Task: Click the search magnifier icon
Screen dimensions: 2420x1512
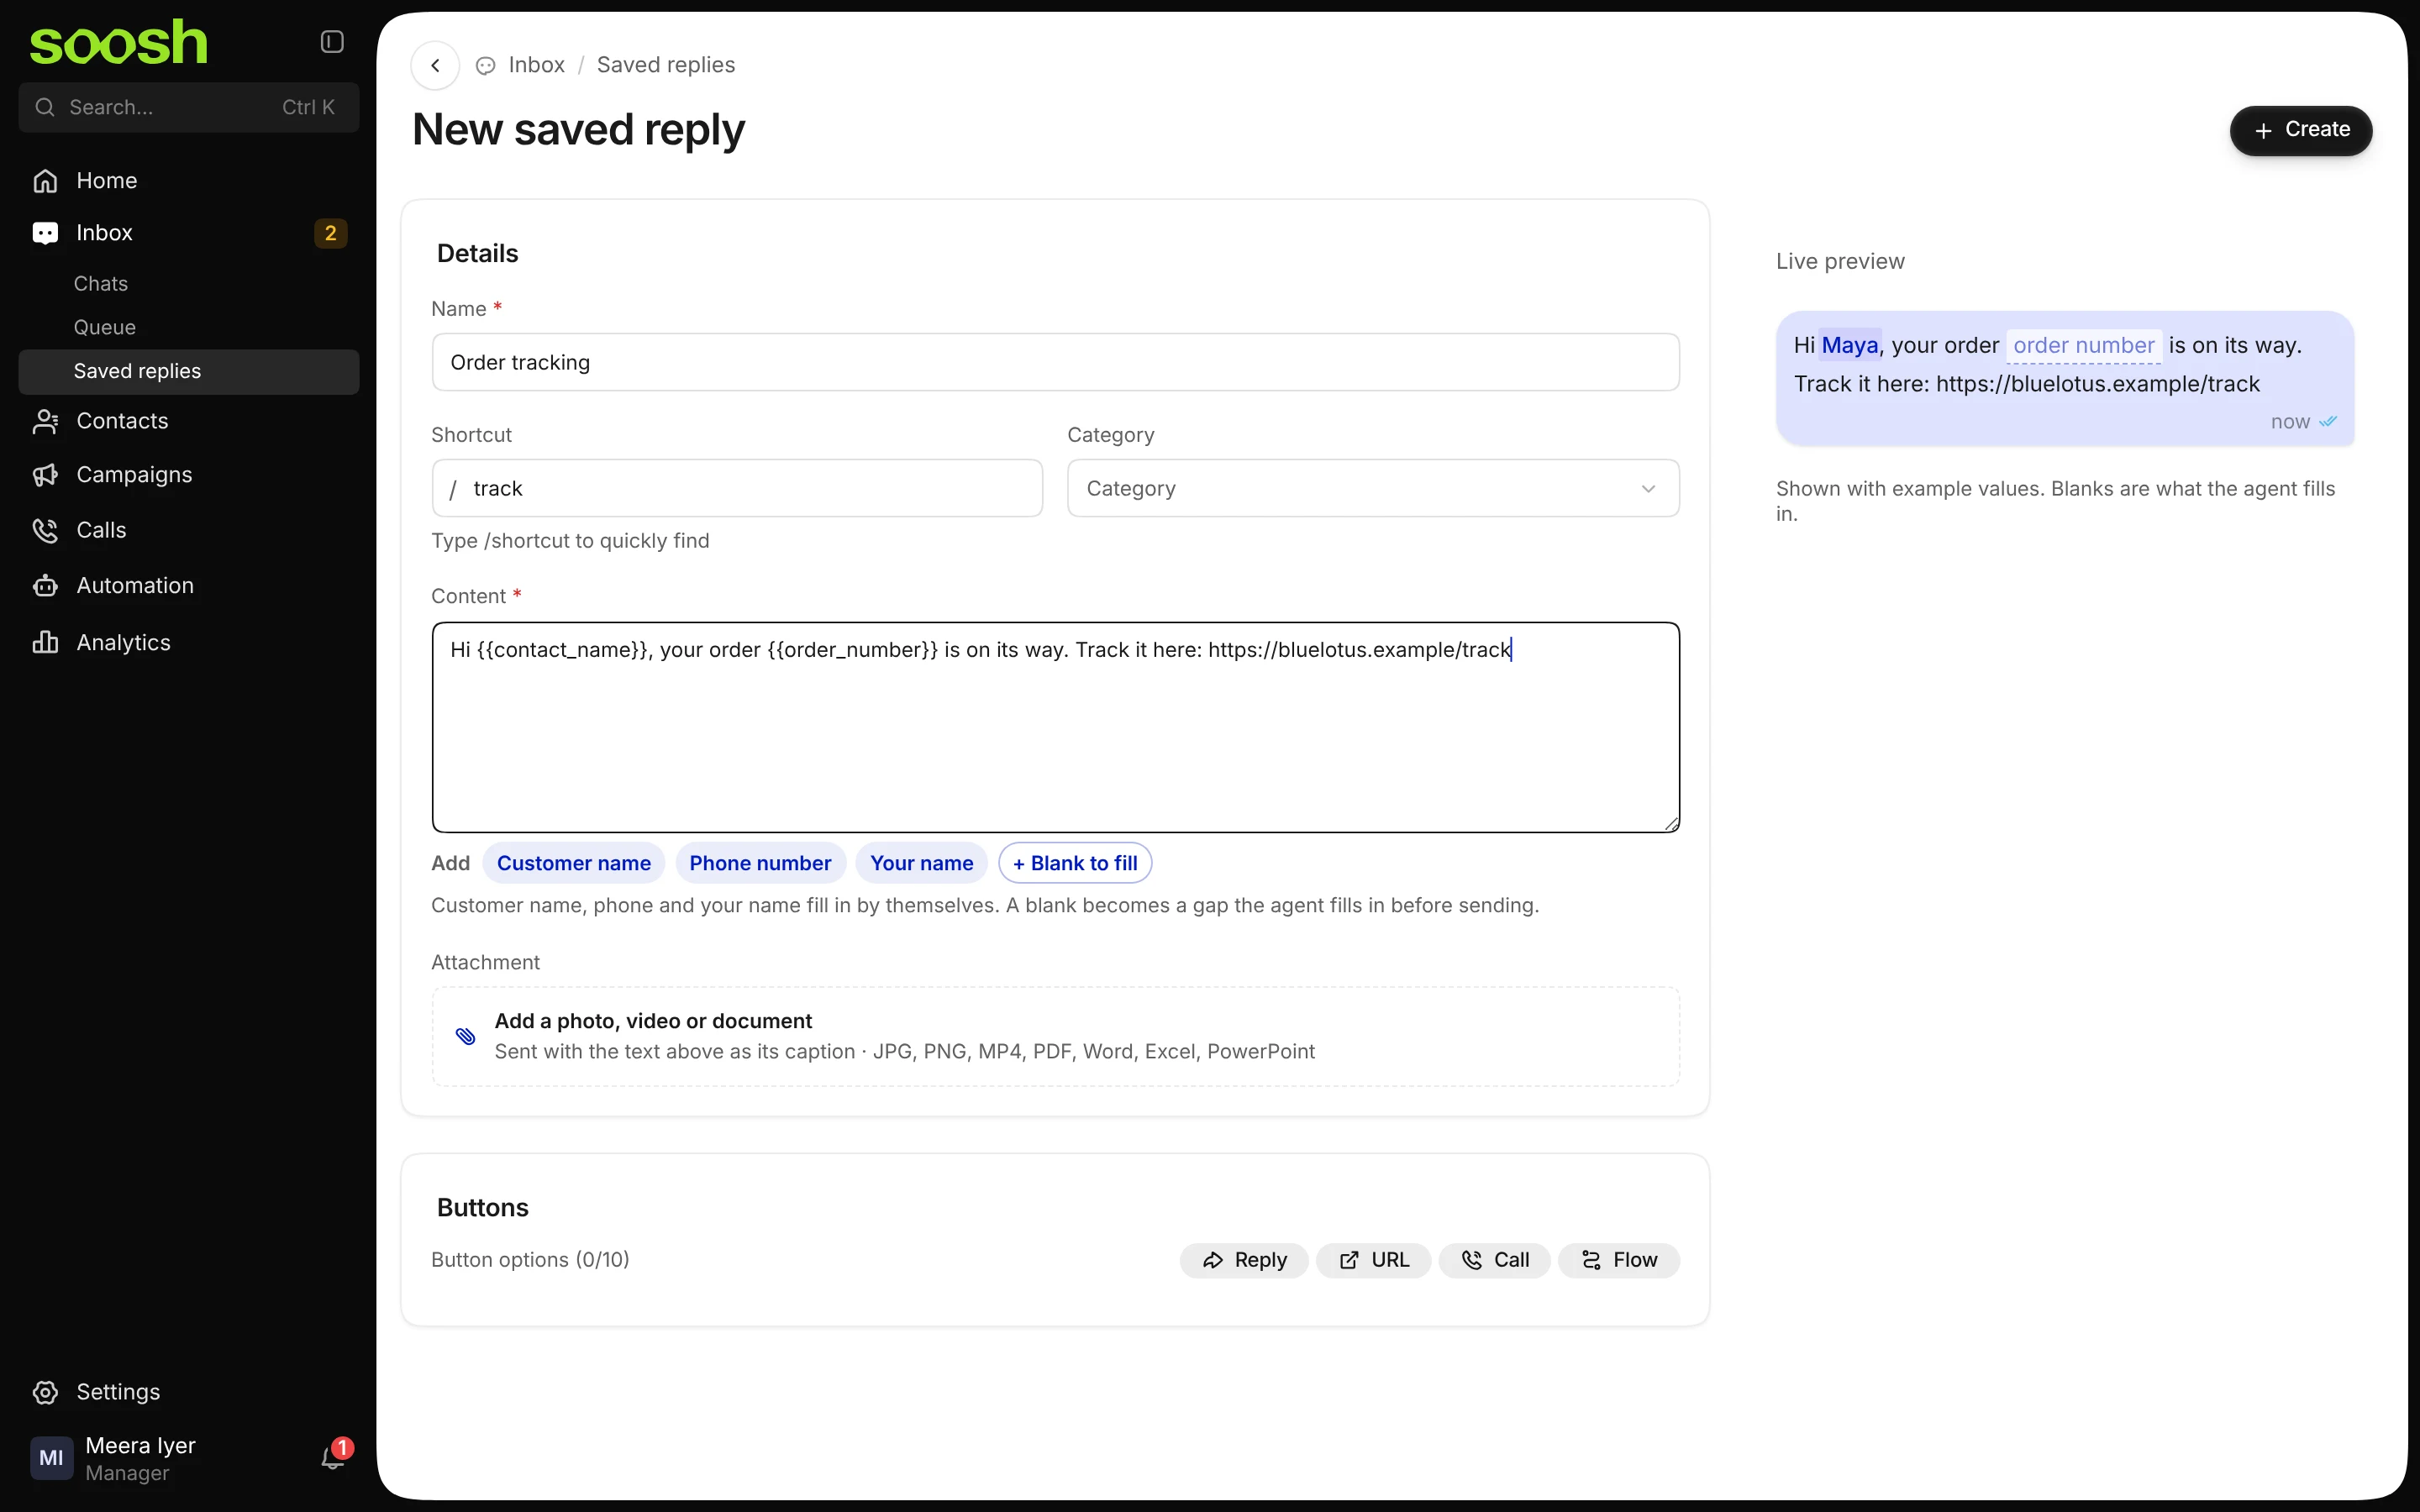Action: 45,107
